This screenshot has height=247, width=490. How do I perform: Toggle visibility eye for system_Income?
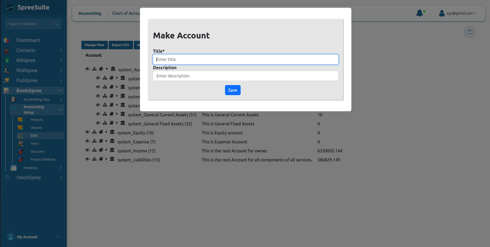87,150
